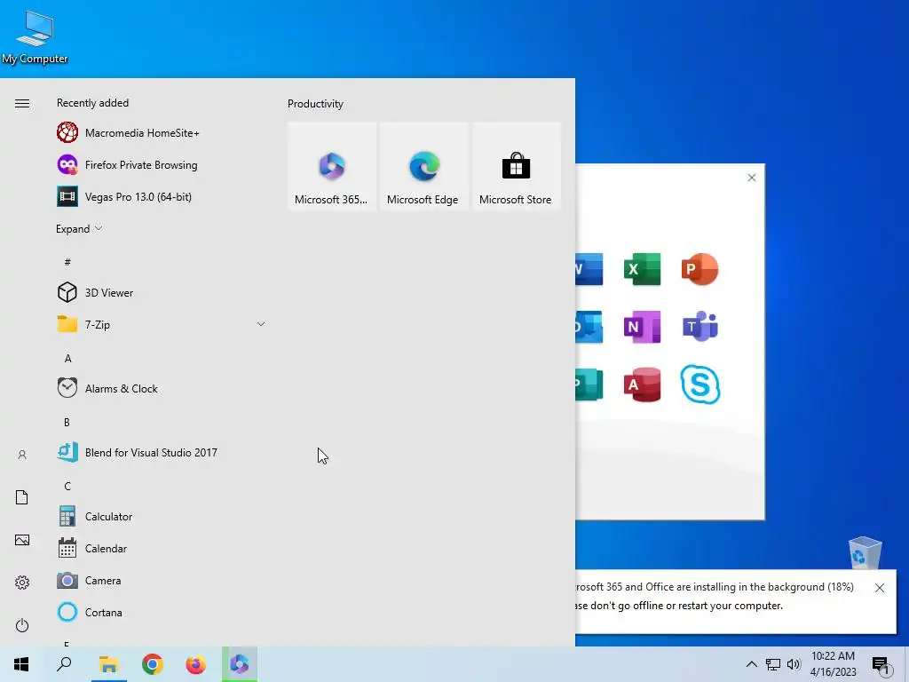Expand Start menu hamburger navigation
The image size is (909, 682).
click(22, 103)
